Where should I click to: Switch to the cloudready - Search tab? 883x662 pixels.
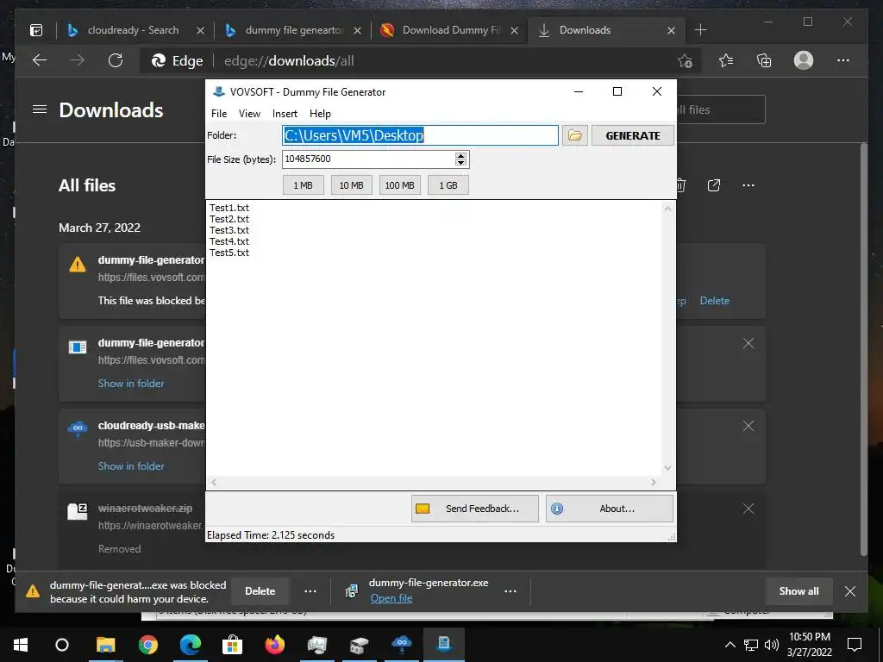pos(134,30)
